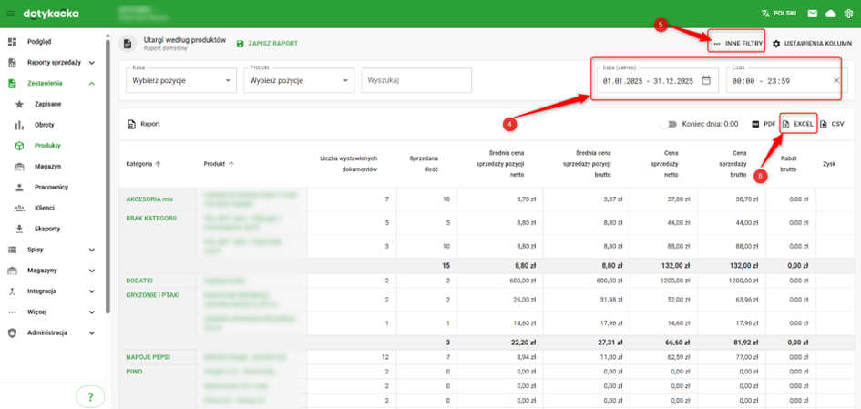Open the PIWO category link
This screenshot has width=861, height=409.
click(x=134, y=371)
